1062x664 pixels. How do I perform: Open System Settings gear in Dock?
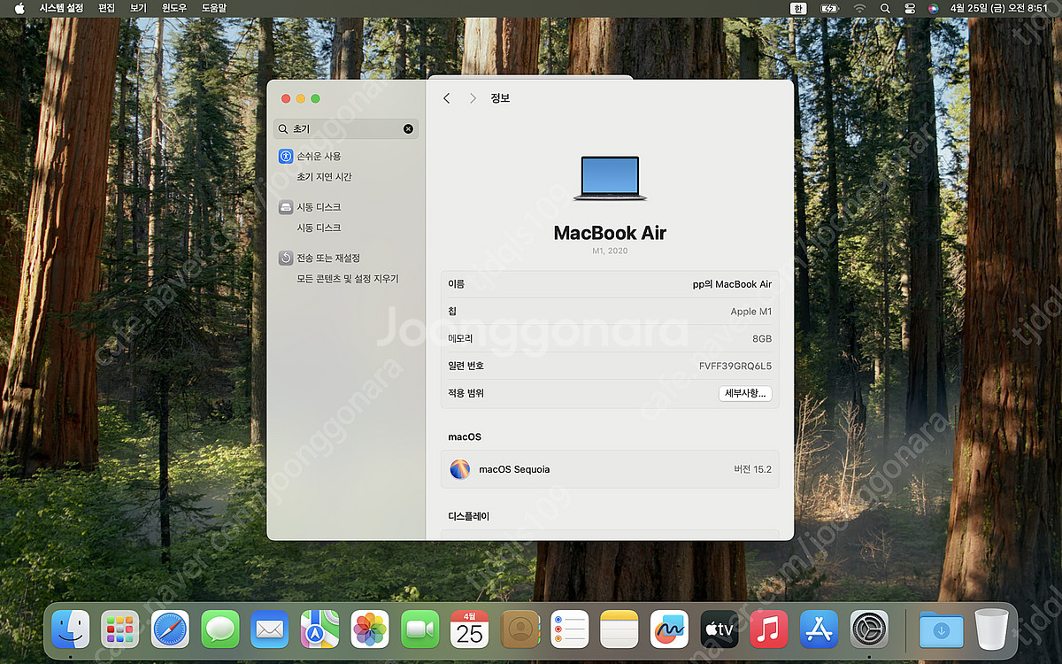click(x=870, y=629)
